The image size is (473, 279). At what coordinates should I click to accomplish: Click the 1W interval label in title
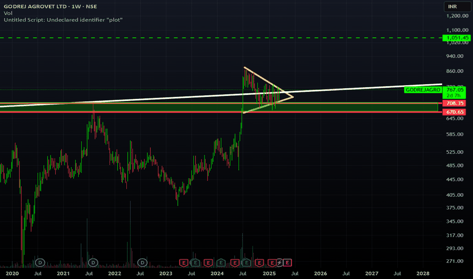coord(76,6)
